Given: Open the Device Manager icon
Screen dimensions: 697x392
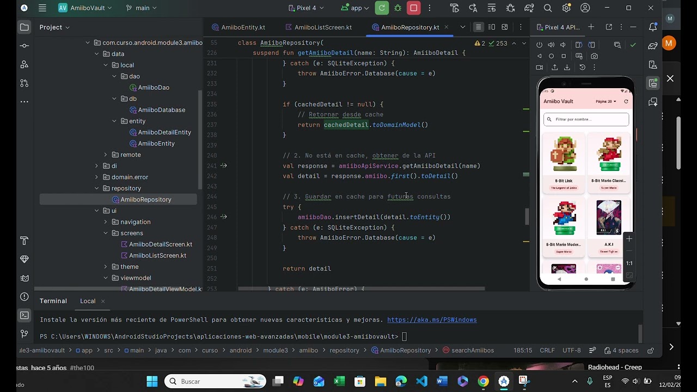Looking at the screenshot, I should tap(652, 64).
